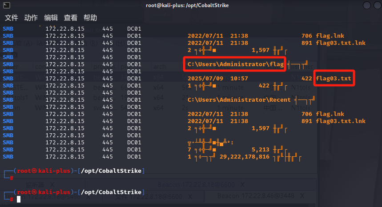Open the 帮助 menu
The height and width of the screenshot is (207, 382).
coord(90,18)
